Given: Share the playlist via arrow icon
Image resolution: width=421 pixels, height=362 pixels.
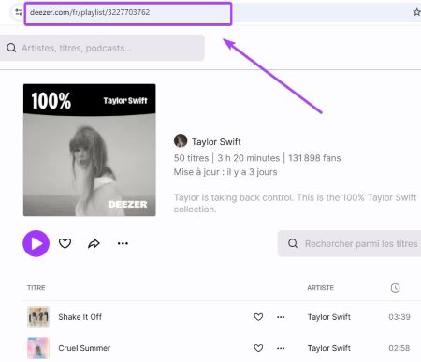Looking at the screenshot, I should coord(94,243).
